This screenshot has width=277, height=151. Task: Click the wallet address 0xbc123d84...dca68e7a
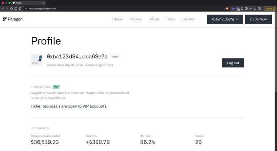click(x=77, y=56)
